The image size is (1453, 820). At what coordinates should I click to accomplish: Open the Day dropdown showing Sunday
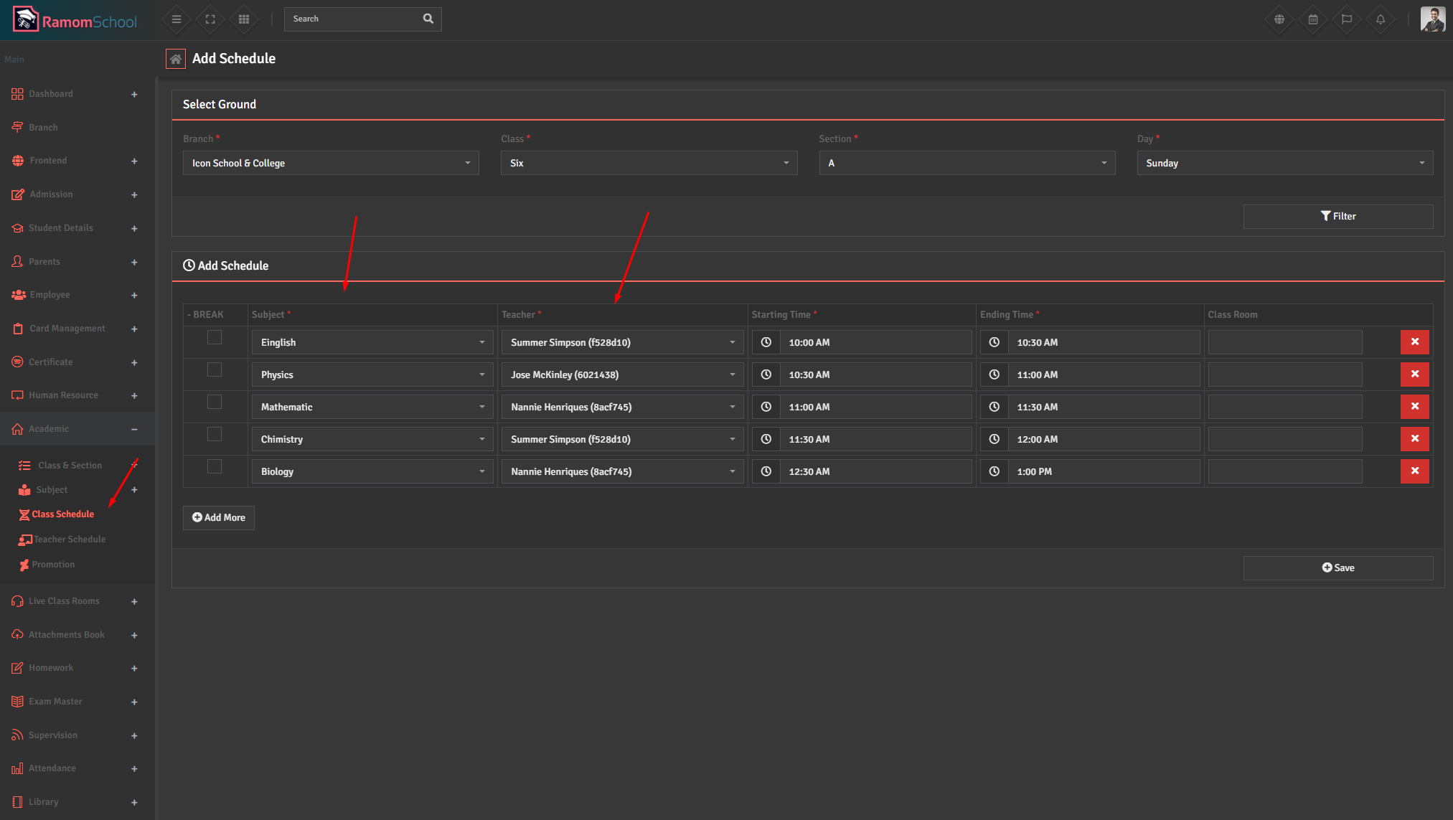(1284, 163)
